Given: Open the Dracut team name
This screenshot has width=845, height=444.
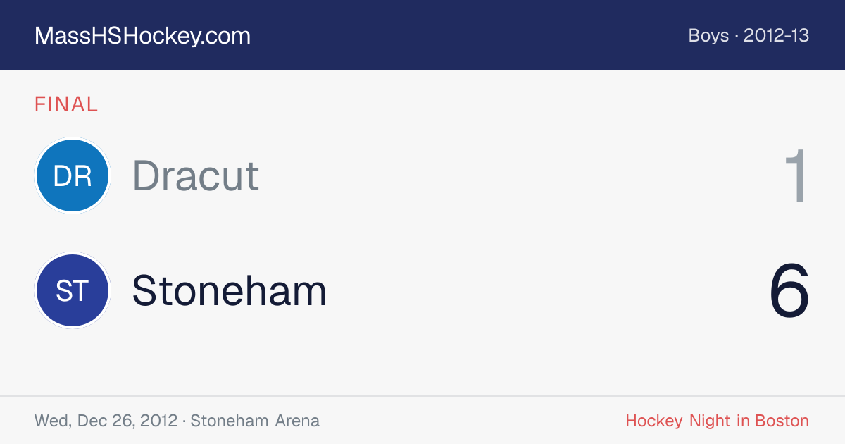Looking at the screenshot, I should click(x=196, y=175).
